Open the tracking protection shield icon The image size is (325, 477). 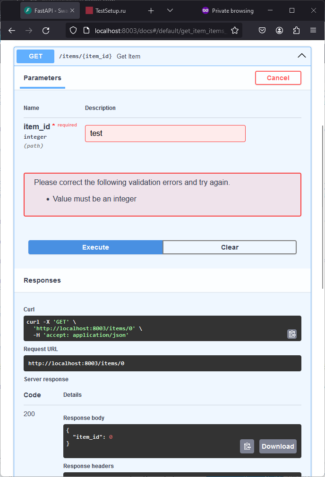pyautogui.click(x=73, y=30)
